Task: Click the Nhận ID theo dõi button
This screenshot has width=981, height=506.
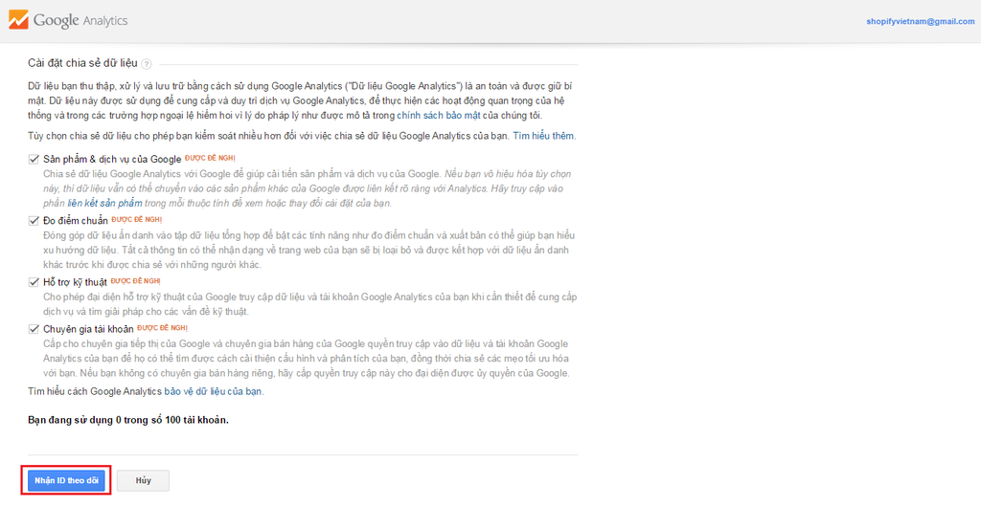Action: pos(66,480)
